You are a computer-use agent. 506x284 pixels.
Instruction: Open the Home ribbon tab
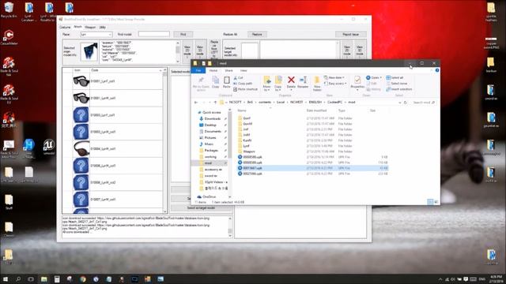213,70
